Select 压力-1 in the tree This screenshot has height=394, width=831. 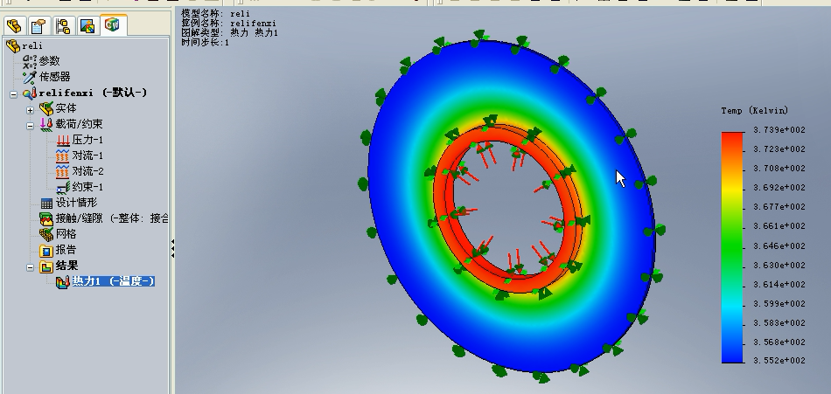click(x=88, y=140)
